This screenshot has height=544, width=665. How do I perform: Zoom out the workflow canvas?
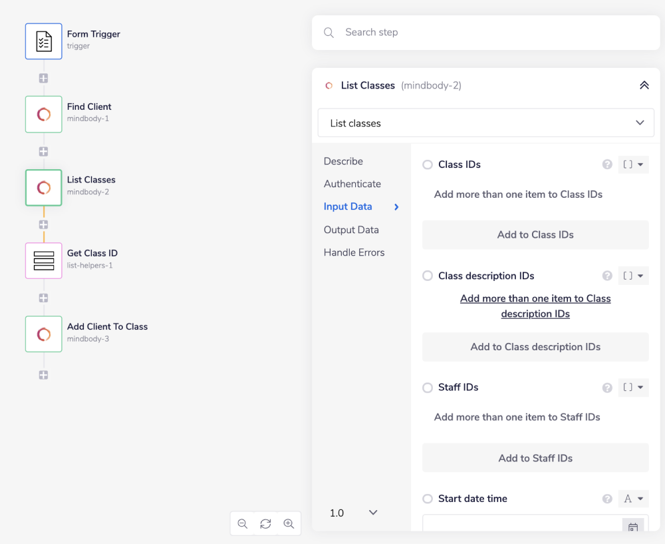(243, 524)
